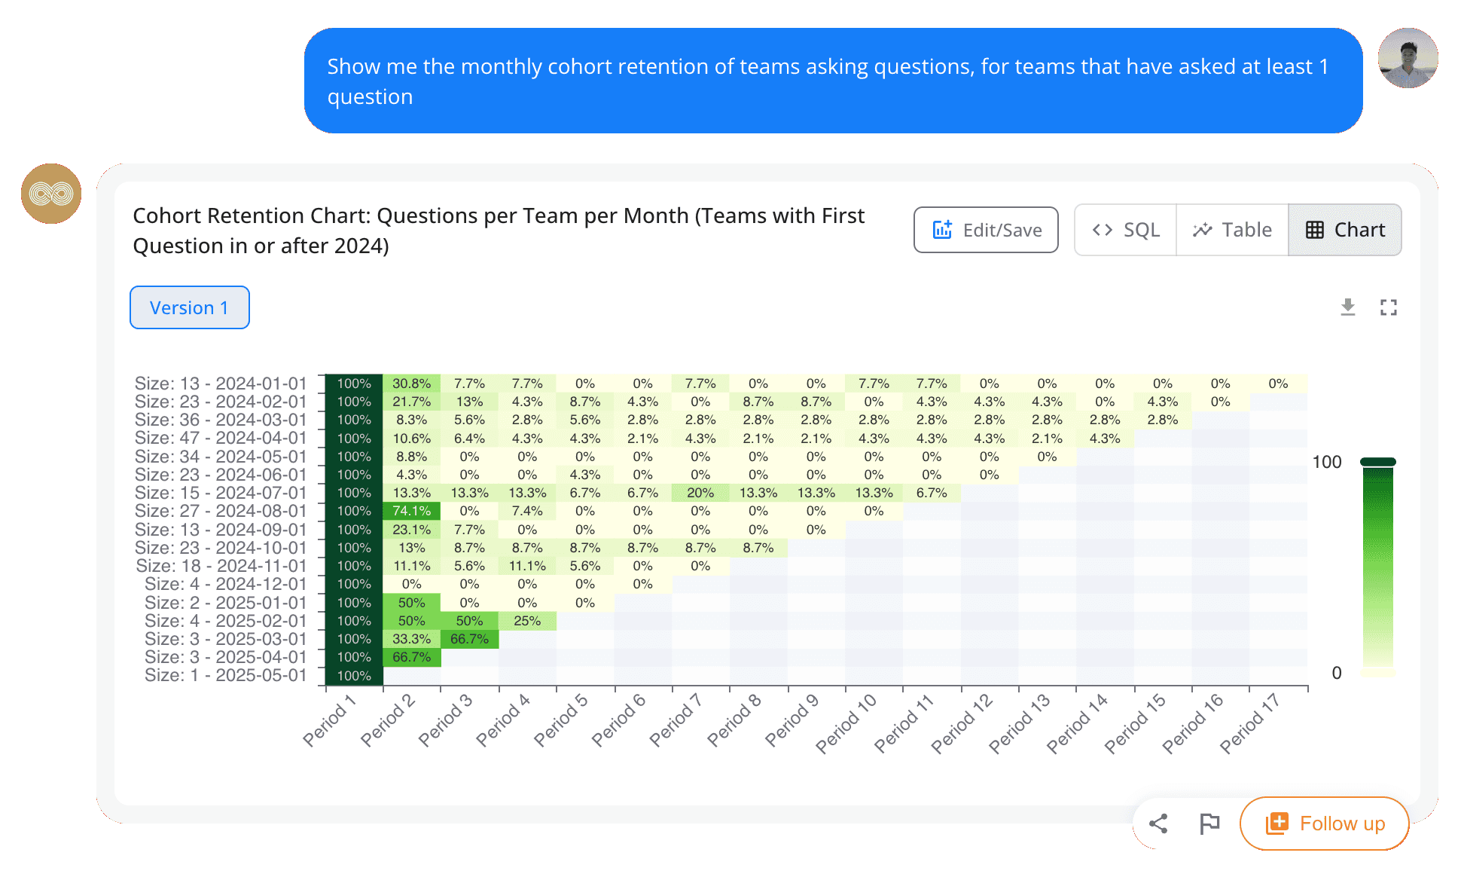Click the 20% cell in July cohort
This screenshot has width=1461, height=874.
click(x=700, y=493)
